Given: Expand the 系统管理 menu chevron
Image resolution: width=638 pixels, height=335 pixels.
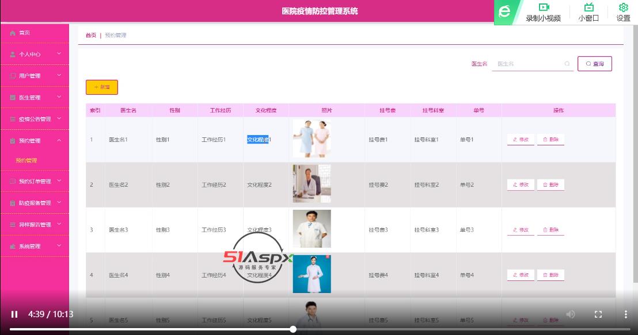Looking at the screenshot, I should (x=59, y=246).
